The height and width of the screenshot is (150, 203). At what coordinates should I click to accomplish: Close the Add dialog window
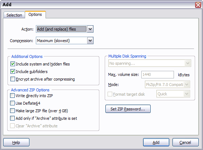pyautogui.click(x=198, y=5)
